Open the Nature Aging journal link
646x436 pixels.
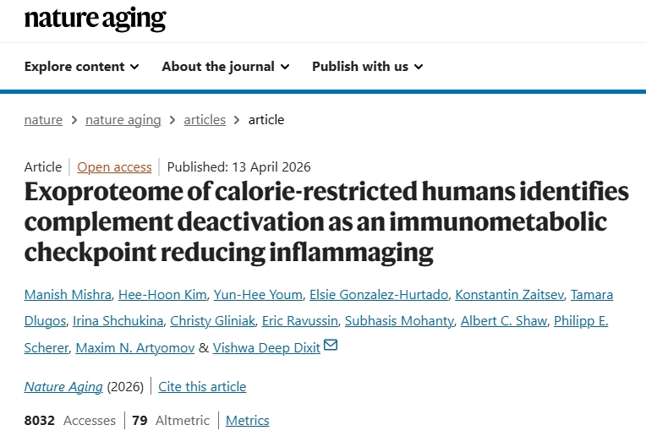click(63, 387)
